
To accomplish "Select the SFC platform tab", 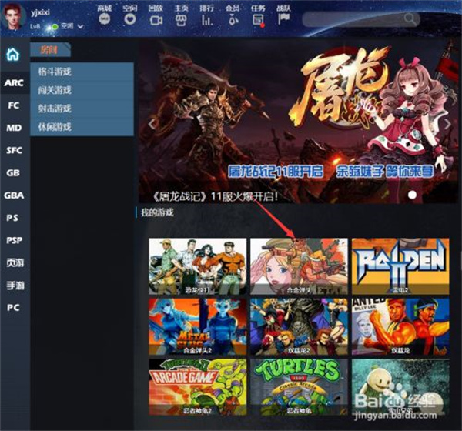I will tap(14, 150).
